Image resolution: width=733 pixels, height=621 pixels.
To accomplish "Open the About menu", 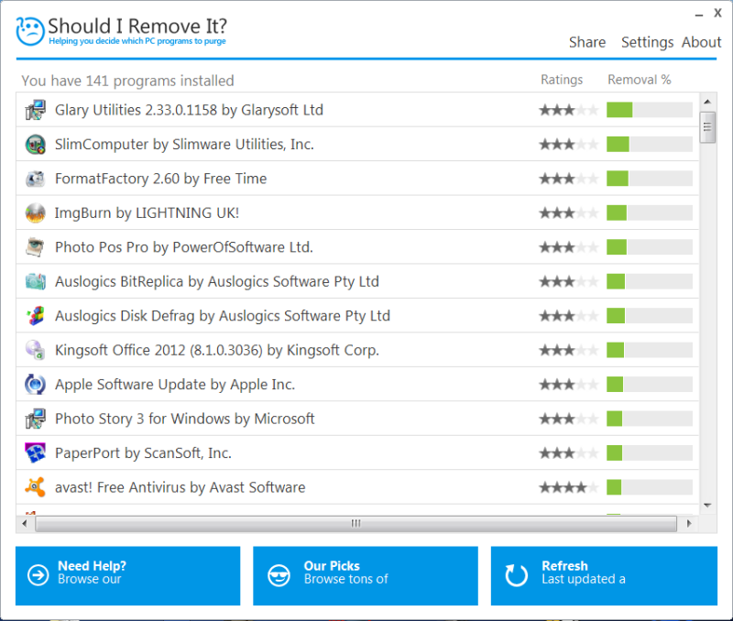I will click(701, 42).
